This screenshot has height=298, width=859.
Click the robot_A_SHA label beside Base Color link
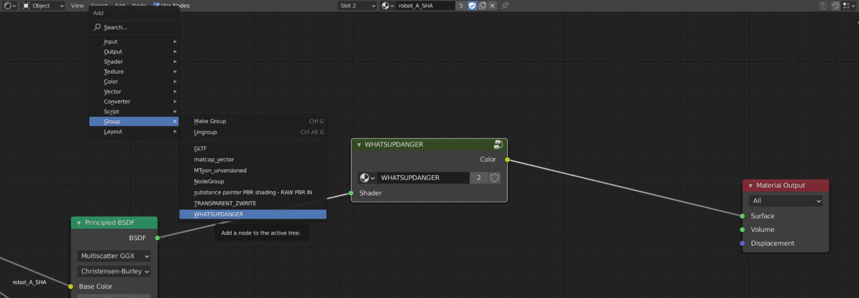[29, 282]
